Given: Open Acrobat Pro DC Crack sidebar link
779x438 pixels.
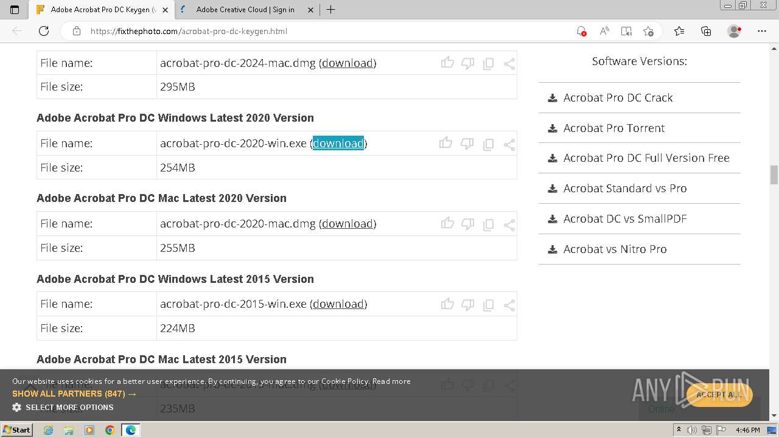Looking at the screenshot, I should [618, 97].
